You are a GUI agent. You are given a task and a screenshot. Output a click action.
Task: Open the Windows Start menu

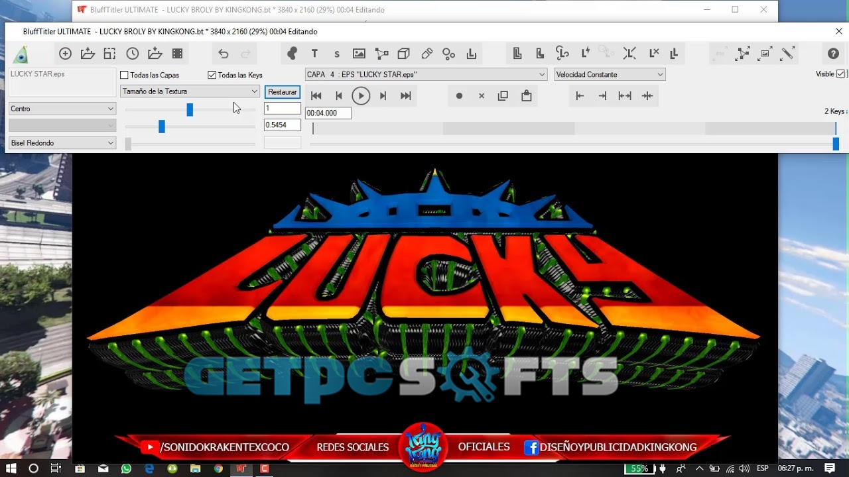coord(11,468)
